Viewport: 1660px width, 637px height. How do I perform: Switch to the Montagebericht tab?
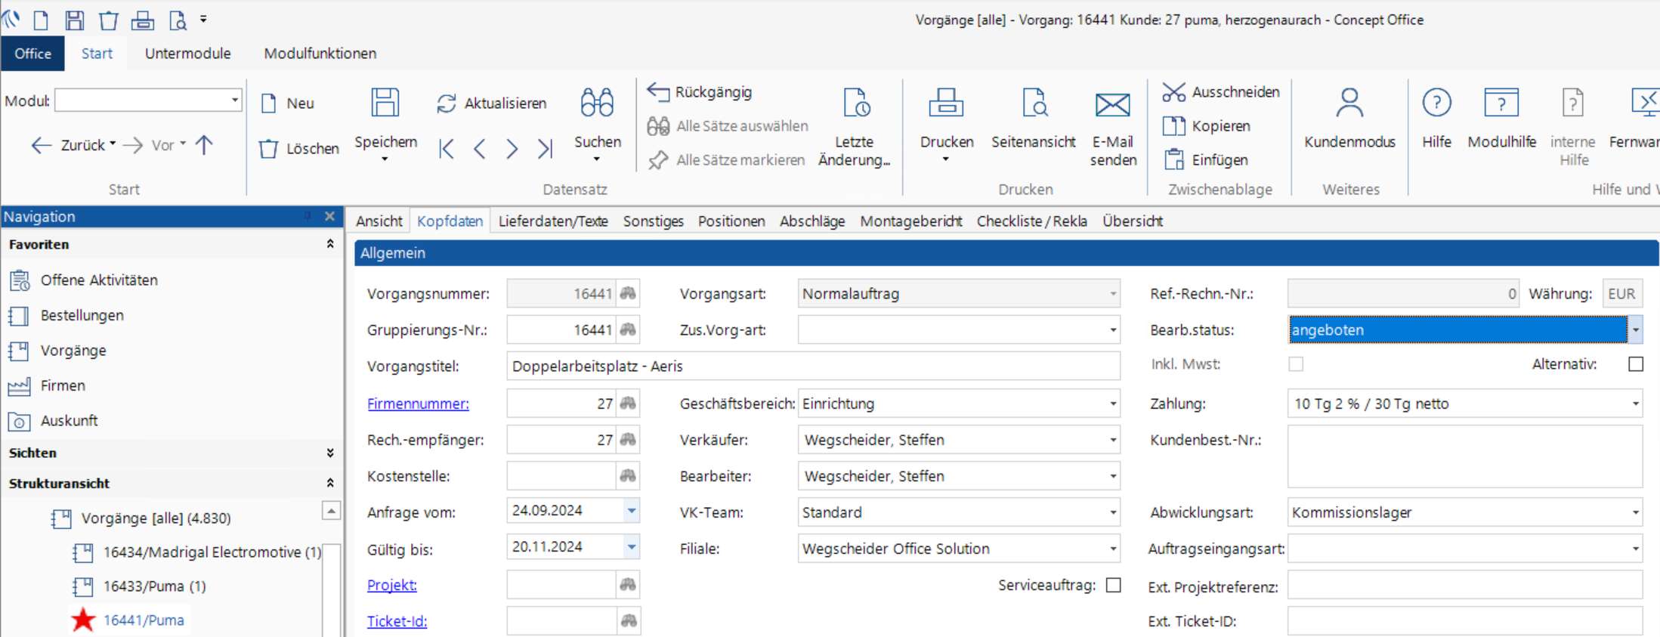click(x=910, y=221)
